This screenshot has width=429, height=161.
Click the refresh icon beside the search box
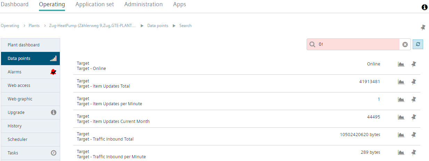coord(418,44)
